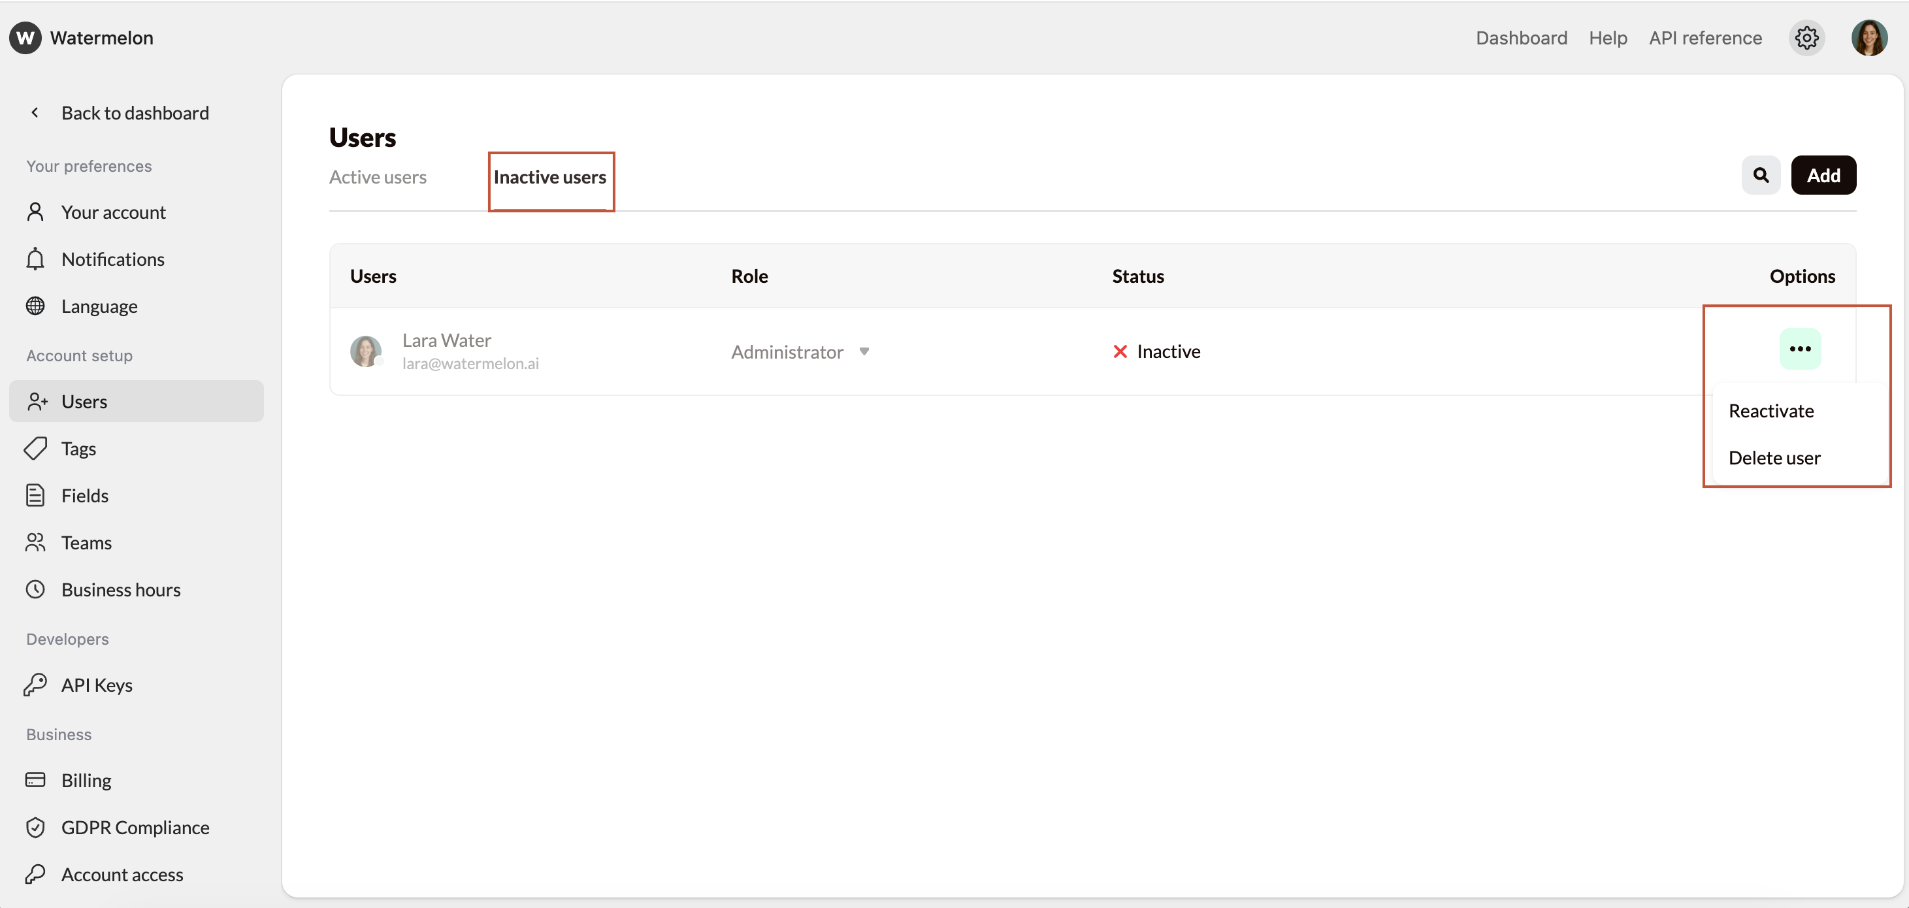Image resolution: width=1909 pixels, height=908 pixels.
Task: Select the Inactive users tab
Action: pos(551,176)
